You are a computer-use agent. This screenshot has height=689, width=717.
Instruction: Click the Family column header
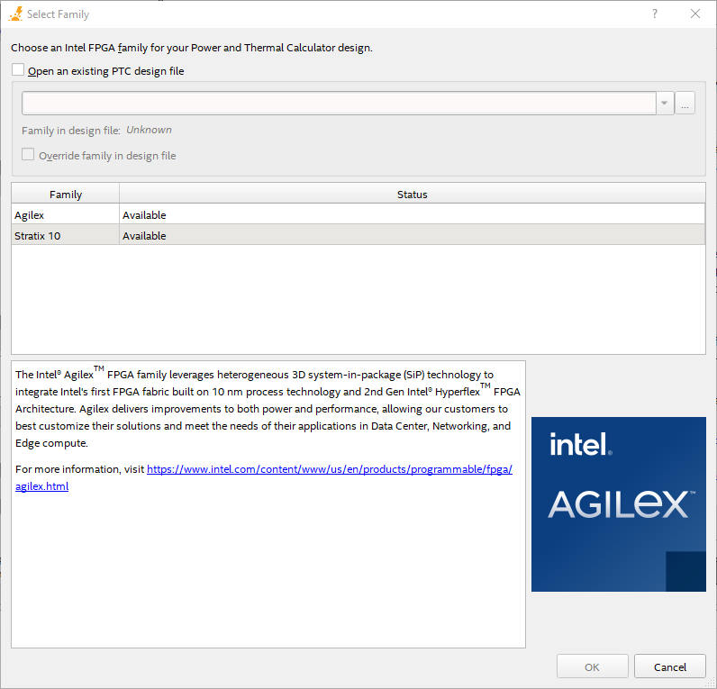point(66,195)
